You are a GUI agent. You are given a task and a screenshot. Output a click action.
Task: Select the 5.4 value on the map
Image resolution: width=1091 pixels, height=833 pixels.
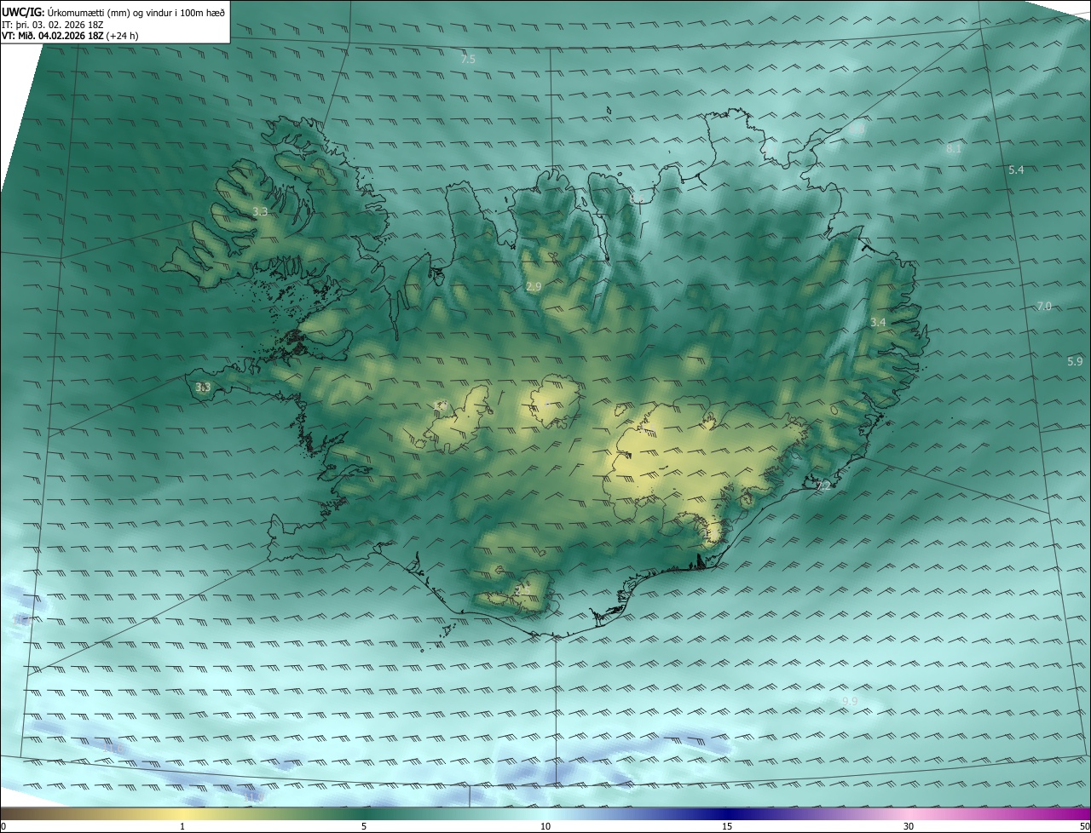[x=1016, y=170]
